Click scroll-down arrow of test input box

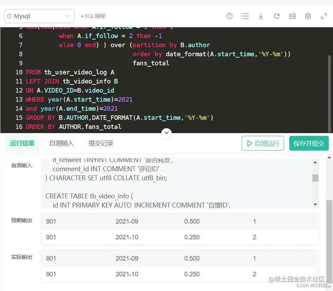pyautogui.click(x=316, y=204)
